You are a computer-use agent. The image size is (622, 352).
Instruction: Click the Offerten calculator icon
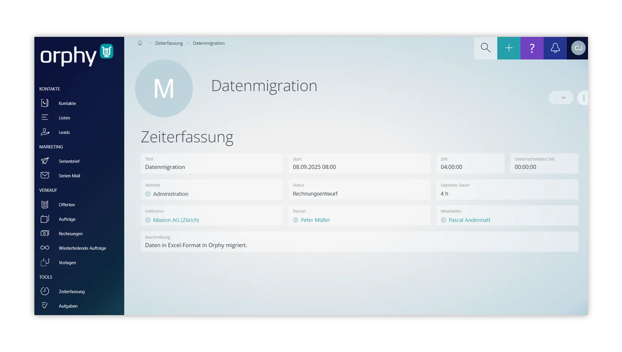(45, 204)
